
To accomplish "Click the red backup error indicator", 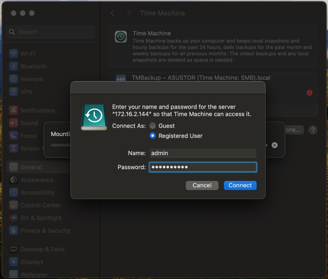I will pyautogui.click(x=310, y=93).
